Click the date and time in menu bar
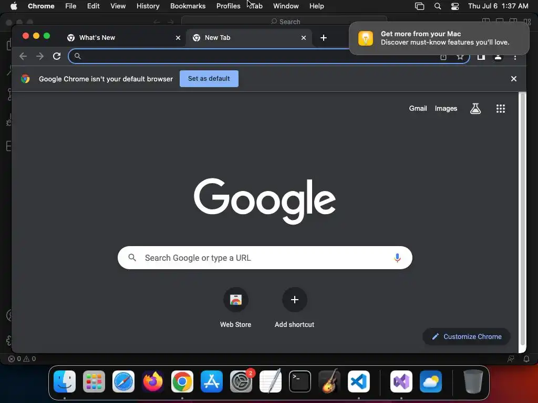 tap(498, 6)
